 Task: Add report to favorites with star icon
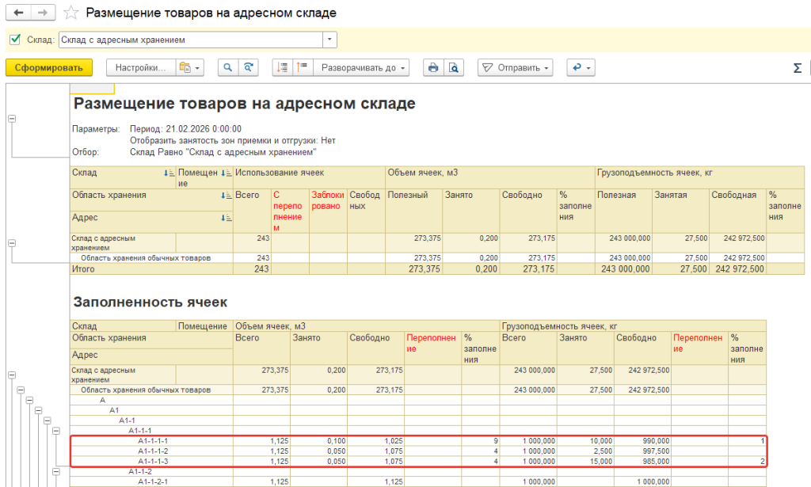point(71,13)
